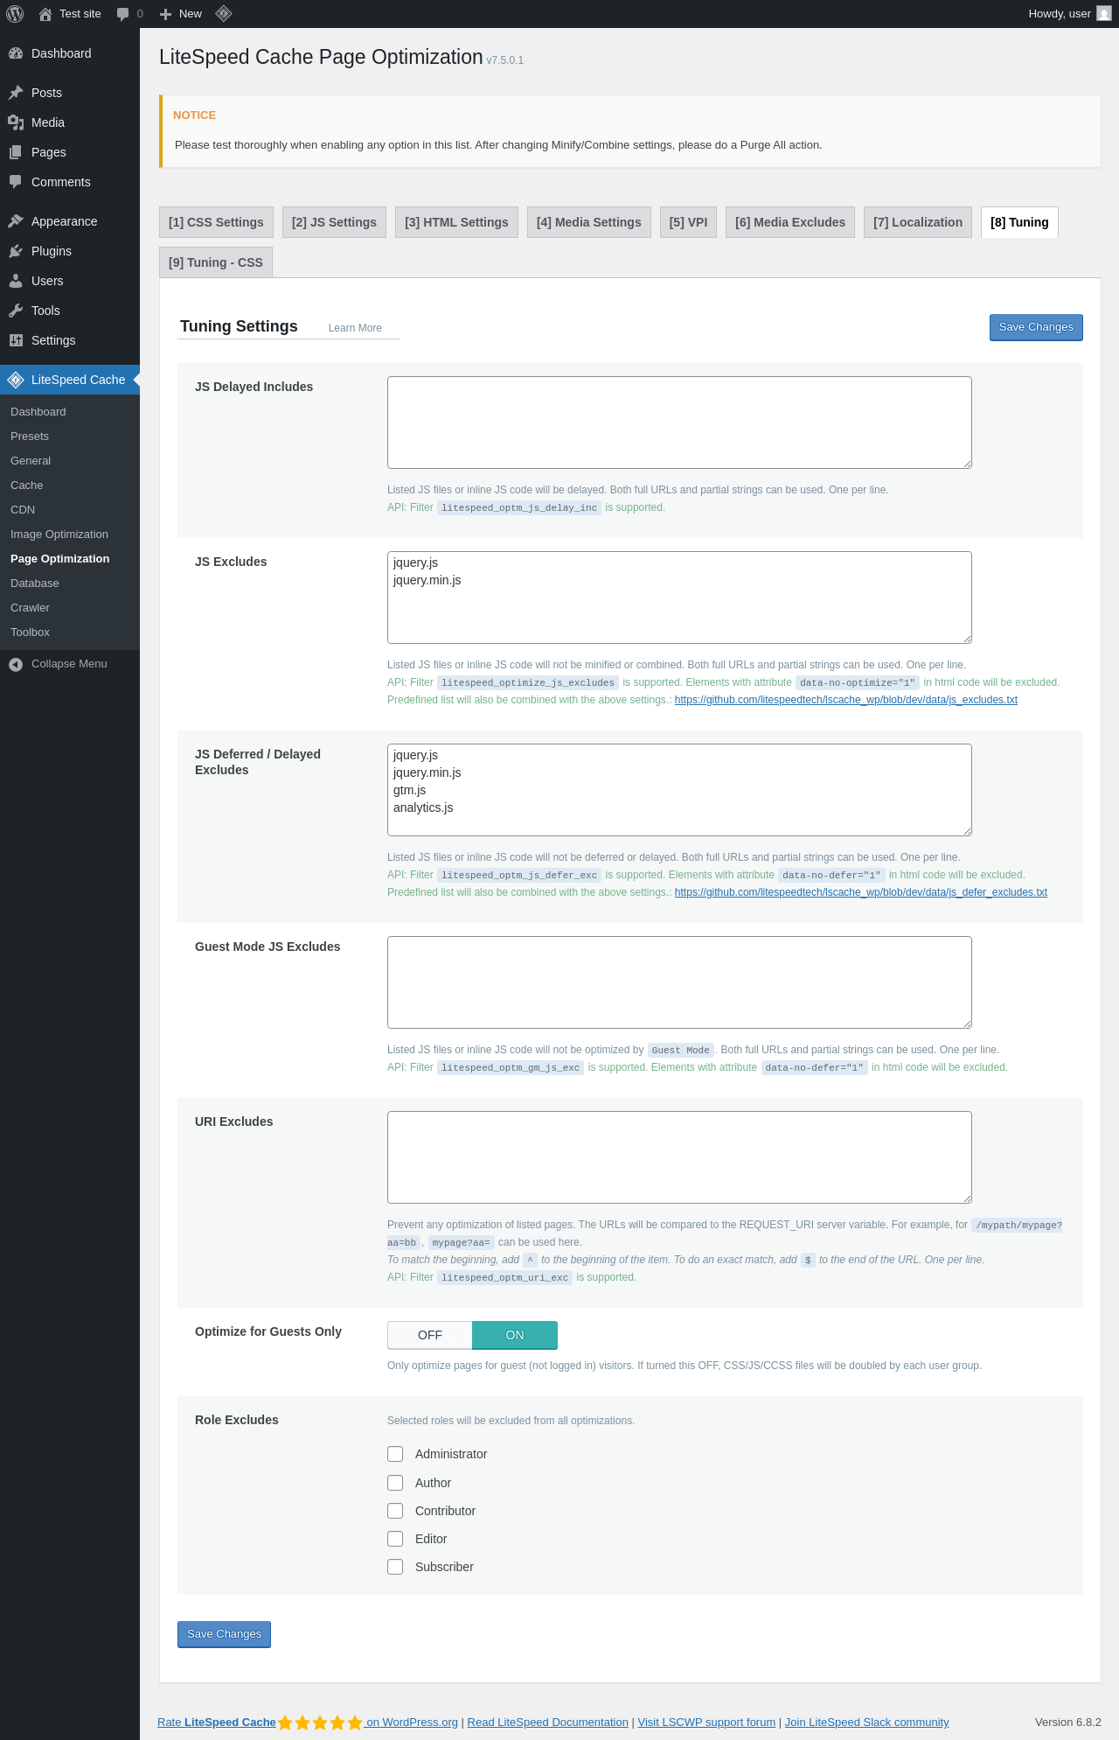
Task: Click into the Guest Mode JS Excludes textarea
Action: pos(679,982)
